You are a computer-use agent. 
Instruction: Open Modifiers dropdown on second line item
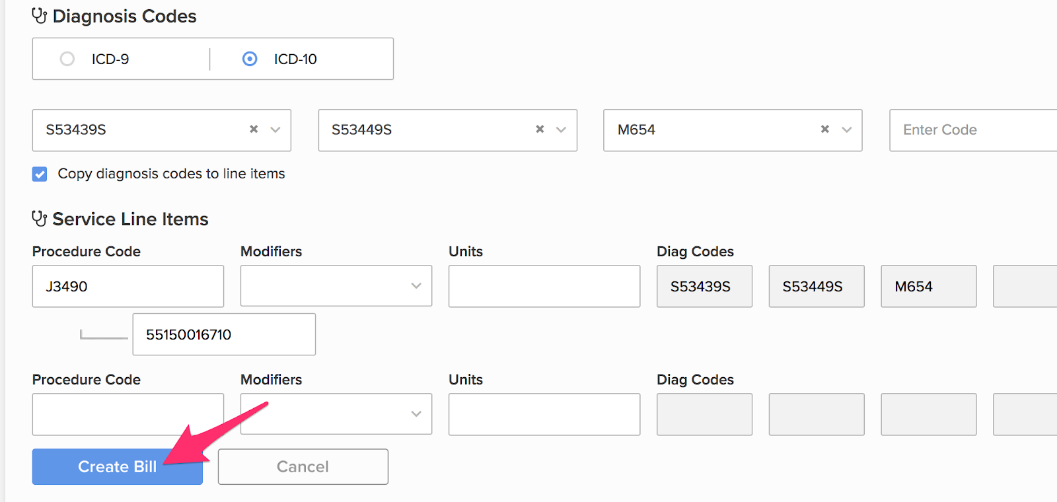pos(336,414)
